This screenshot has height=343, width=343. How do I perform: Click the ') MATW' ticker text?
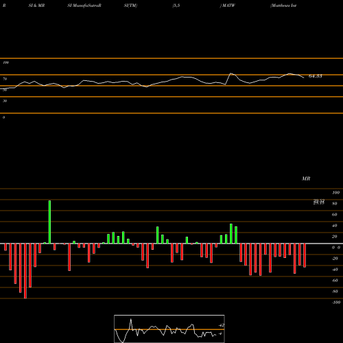coord(228,5)
